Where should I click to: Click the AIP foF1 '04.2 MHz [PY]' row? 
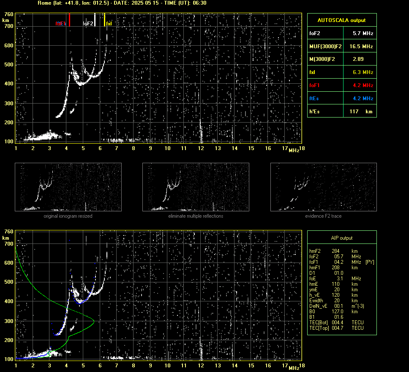click(342, 262)
